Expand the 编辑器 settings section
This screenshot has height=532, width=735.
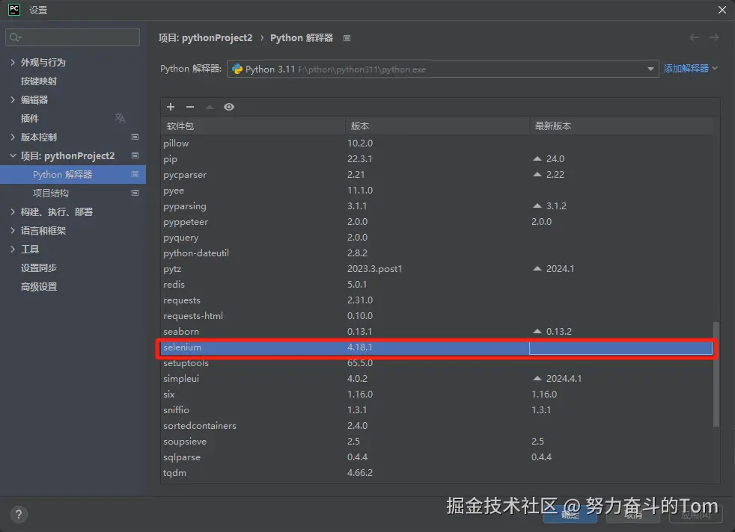[x=13, y=99]
